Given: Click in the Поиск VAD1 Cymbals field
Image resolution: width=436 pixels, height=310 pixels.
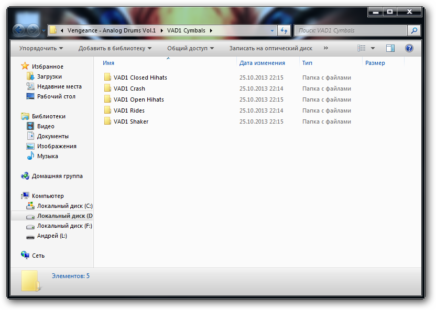Looking at the screenshot, I should (x=350, y=30).
